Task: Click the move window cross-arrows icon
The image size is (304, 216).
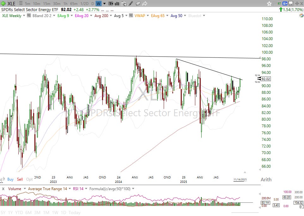Action: (297, 3)
